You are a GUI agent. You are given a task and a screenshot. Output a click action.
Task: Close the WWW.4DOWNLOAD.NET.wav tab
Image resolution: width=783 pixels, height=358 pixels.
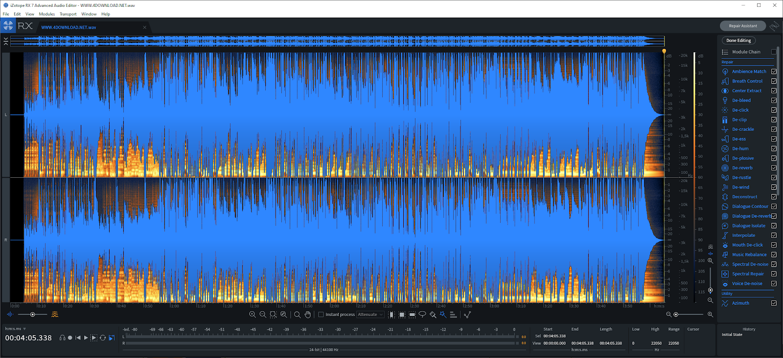click(144, 27)
